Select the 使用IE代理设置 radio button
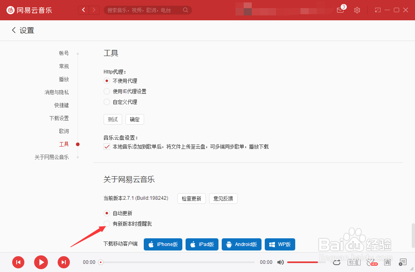 coord(107,91)
